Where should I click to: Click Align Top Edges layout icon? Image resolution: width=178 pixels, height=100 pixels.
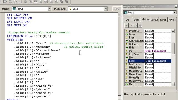pyautogui.click(x=15, y=1)
